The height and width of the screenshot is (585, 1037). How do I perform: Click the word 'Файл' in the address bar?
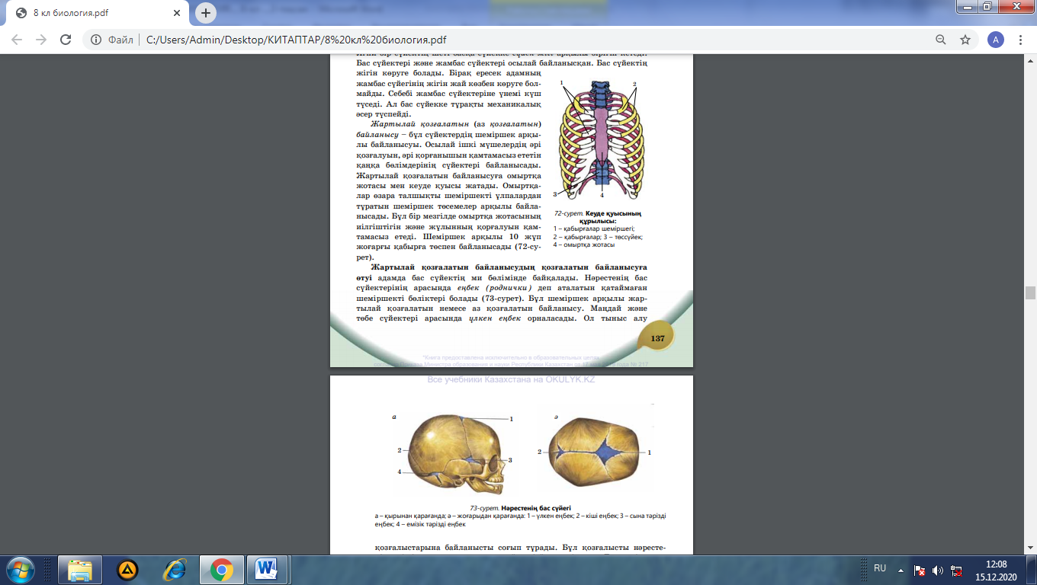[x=120, y=40]
